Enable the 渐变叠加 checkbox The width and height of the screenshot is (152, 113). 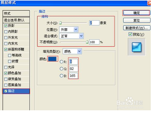click(6, 79)
